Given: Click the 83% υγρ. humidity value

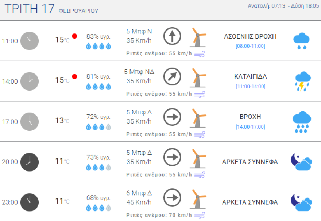Looking at the screenshot, I should click(x=98, y=36).
